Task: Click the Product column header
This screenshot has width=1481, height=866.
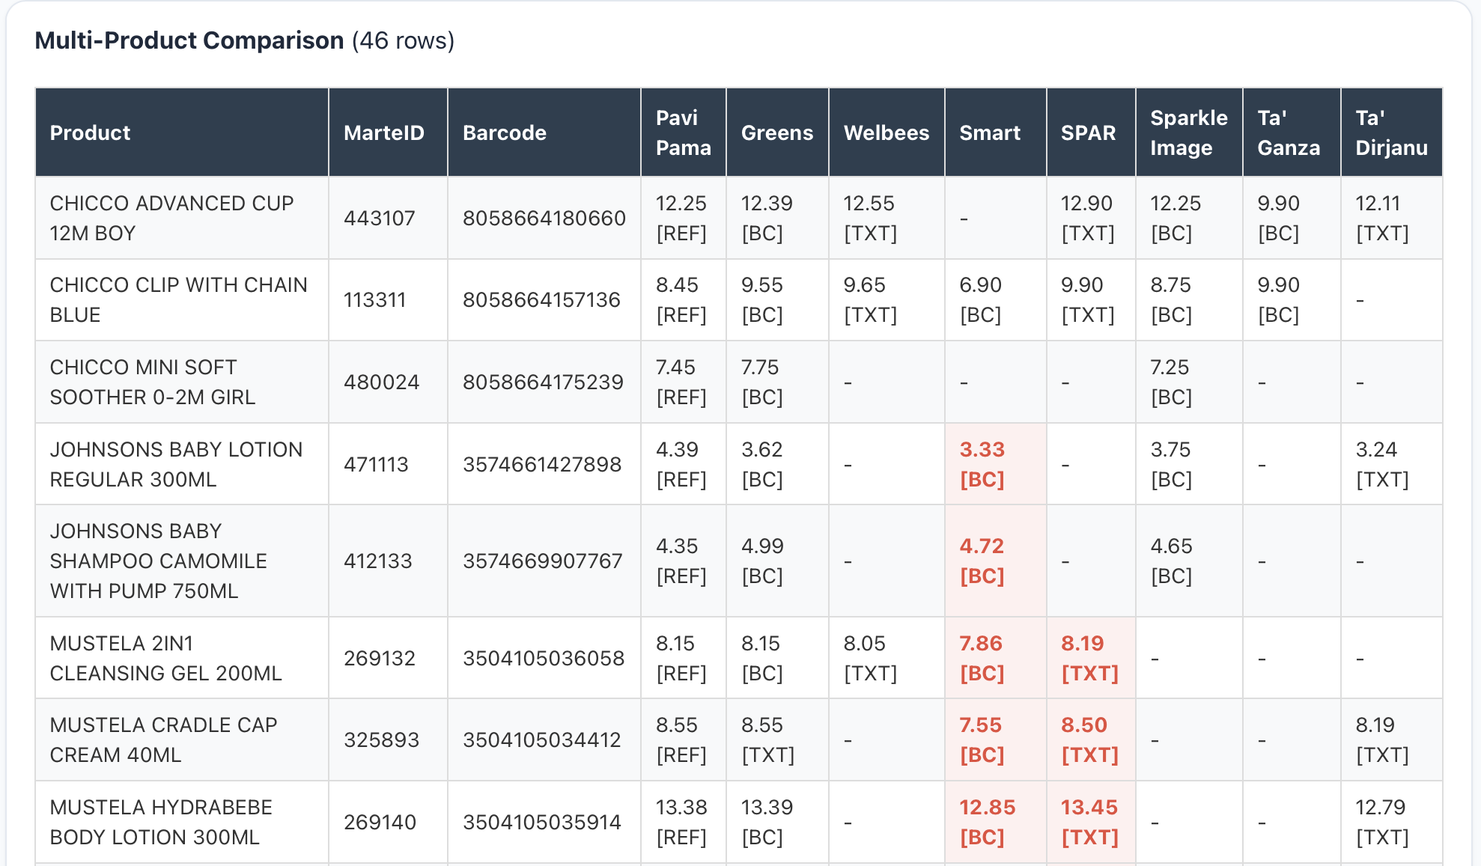Action: click(90, 132)
